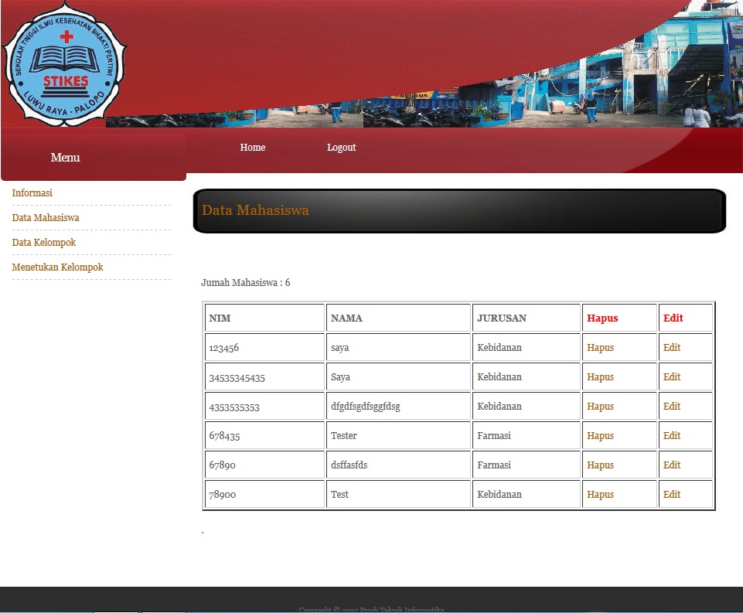Viewport: 743px width, 613px height.
Task: Click Edit for NIM 123456
Action: 672,348
